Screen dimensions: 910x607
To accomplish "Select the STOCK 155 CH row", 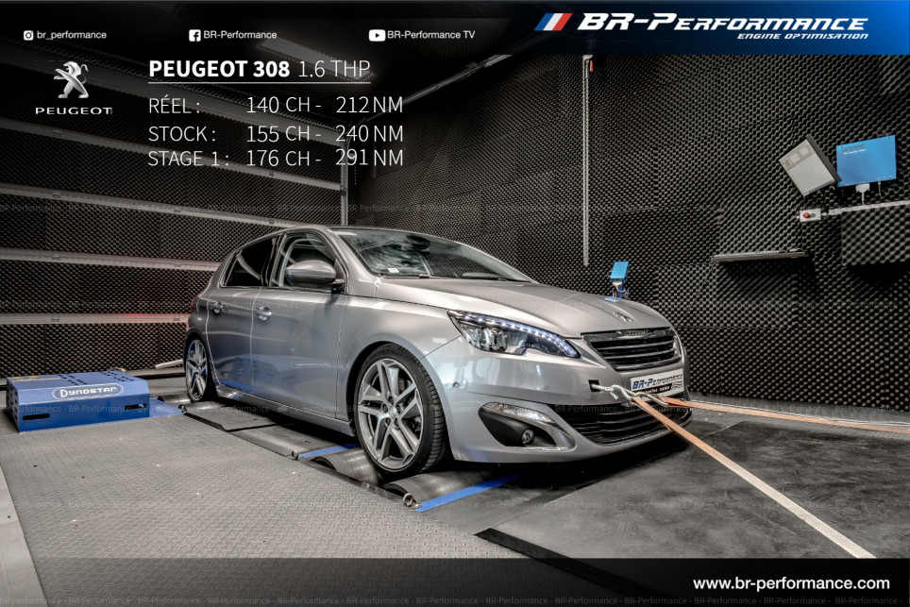I will (x=275, y=133).
